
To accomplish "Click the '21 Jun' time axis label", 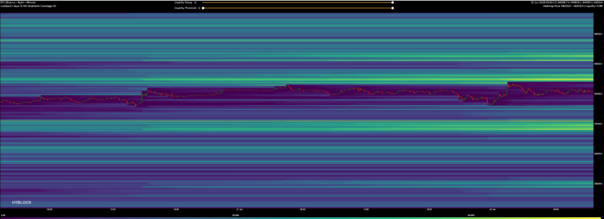I will 239,210.
